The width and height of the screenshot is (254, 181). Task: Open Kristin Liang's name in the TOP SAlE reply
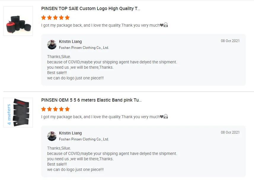(x=70, y=42)
